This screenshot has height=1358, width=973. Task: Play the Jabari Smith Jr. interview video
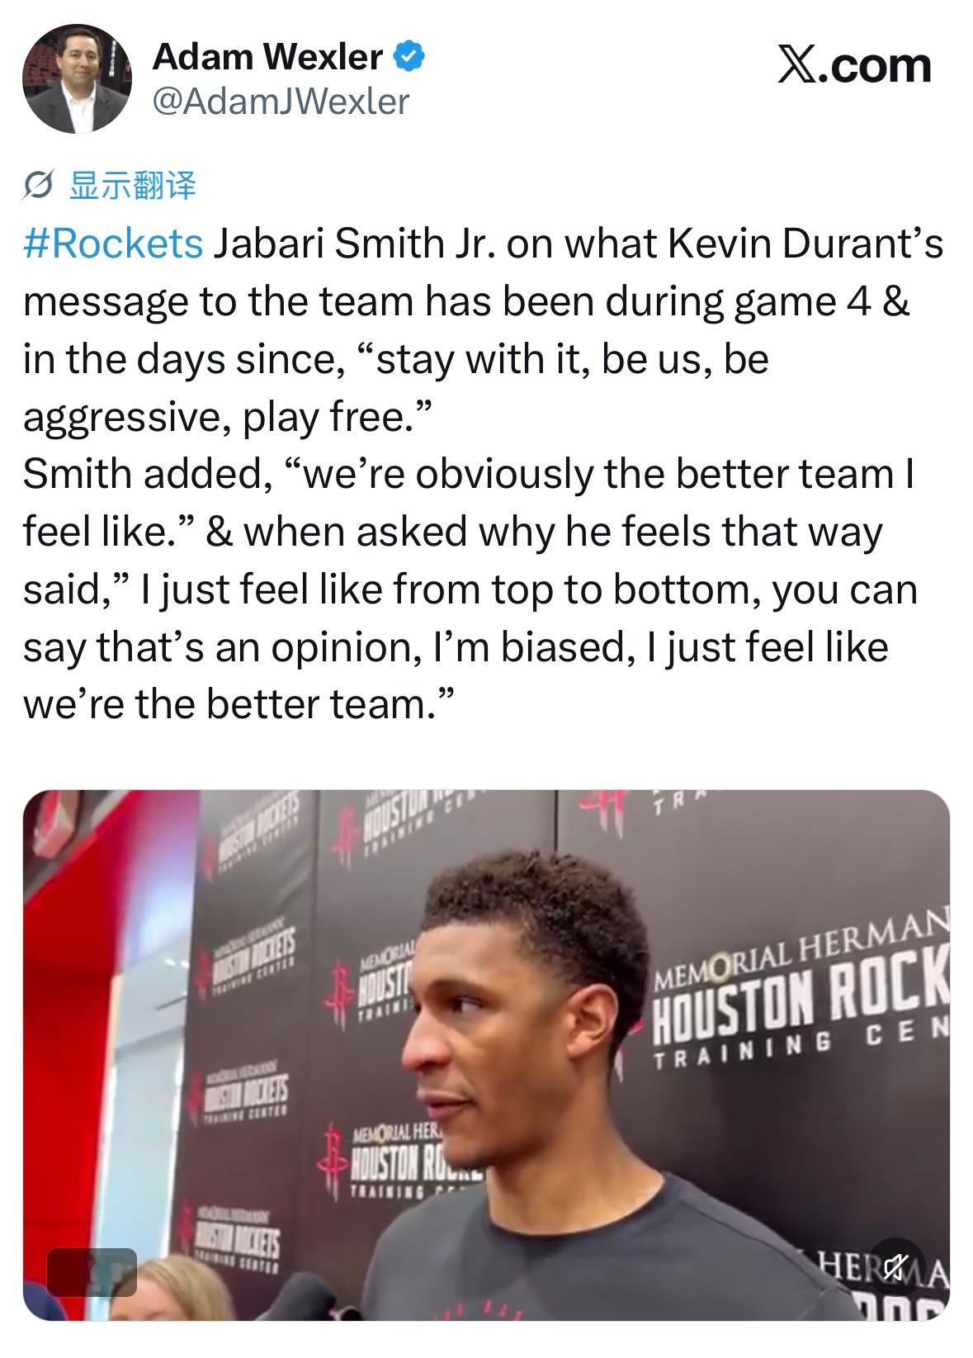[x=486, y=1055]
